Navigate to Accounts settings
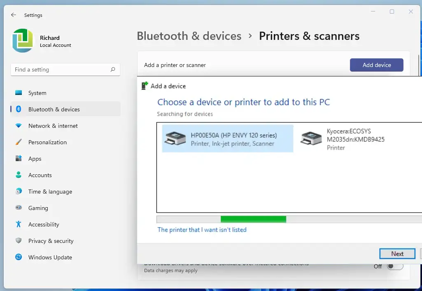Image resolution: width=422 pixels, height=291 pixels. click(x=65, y=175)
